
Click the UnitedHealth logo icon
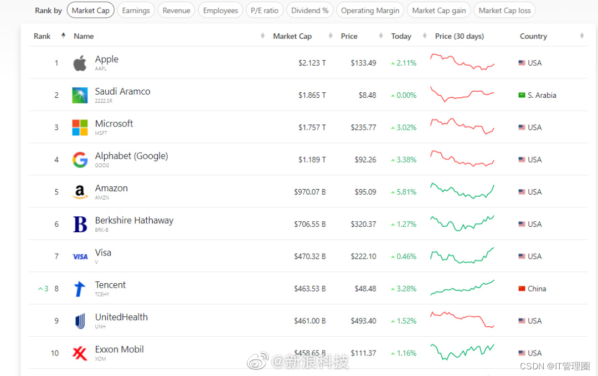80,321
